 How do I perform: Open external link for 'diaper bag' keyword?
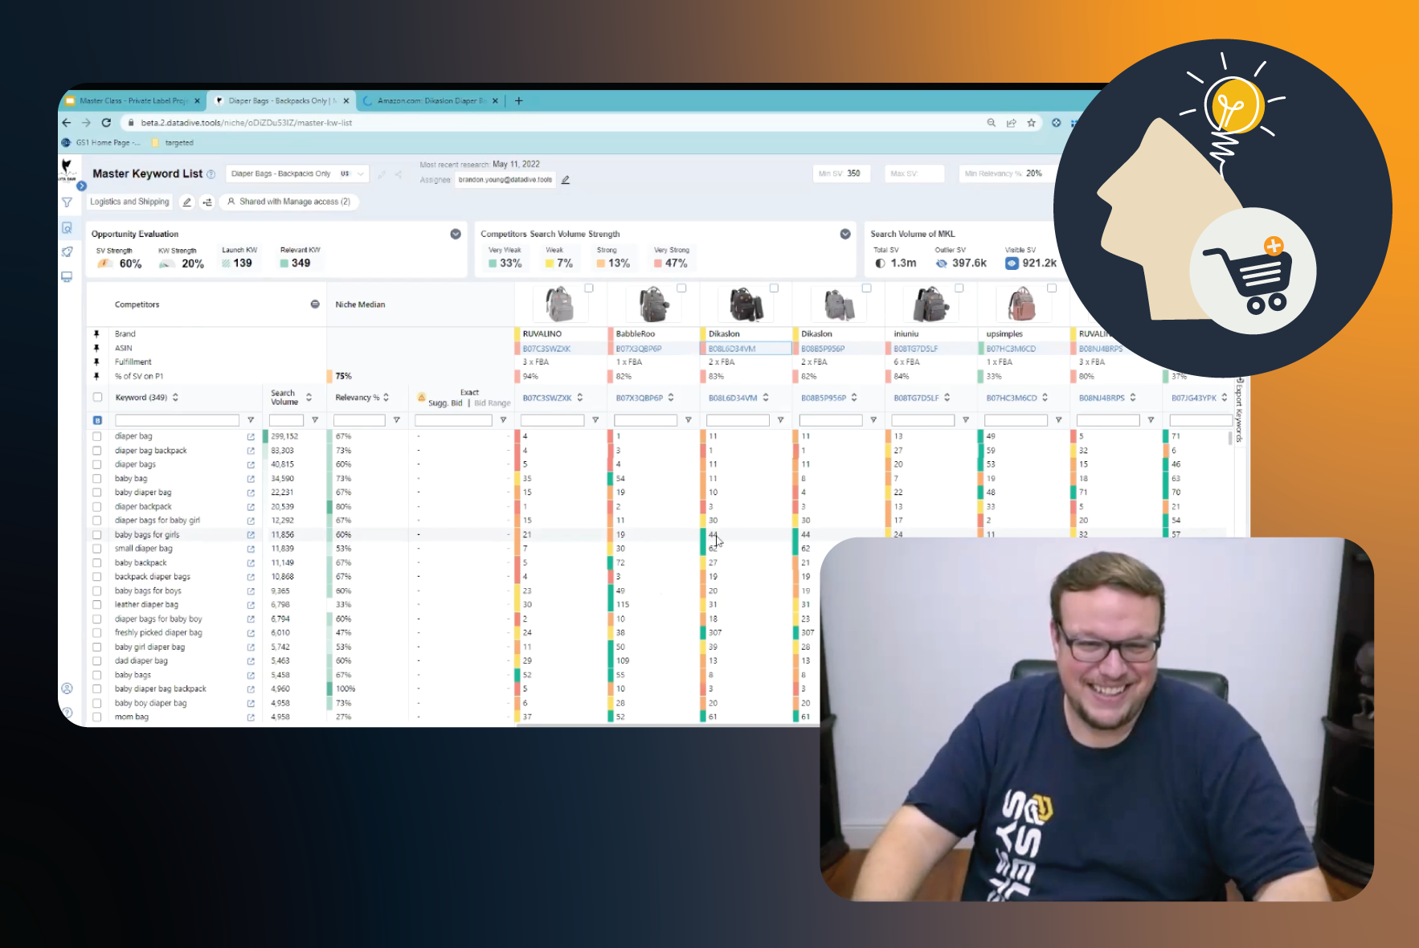click(251, 437)
